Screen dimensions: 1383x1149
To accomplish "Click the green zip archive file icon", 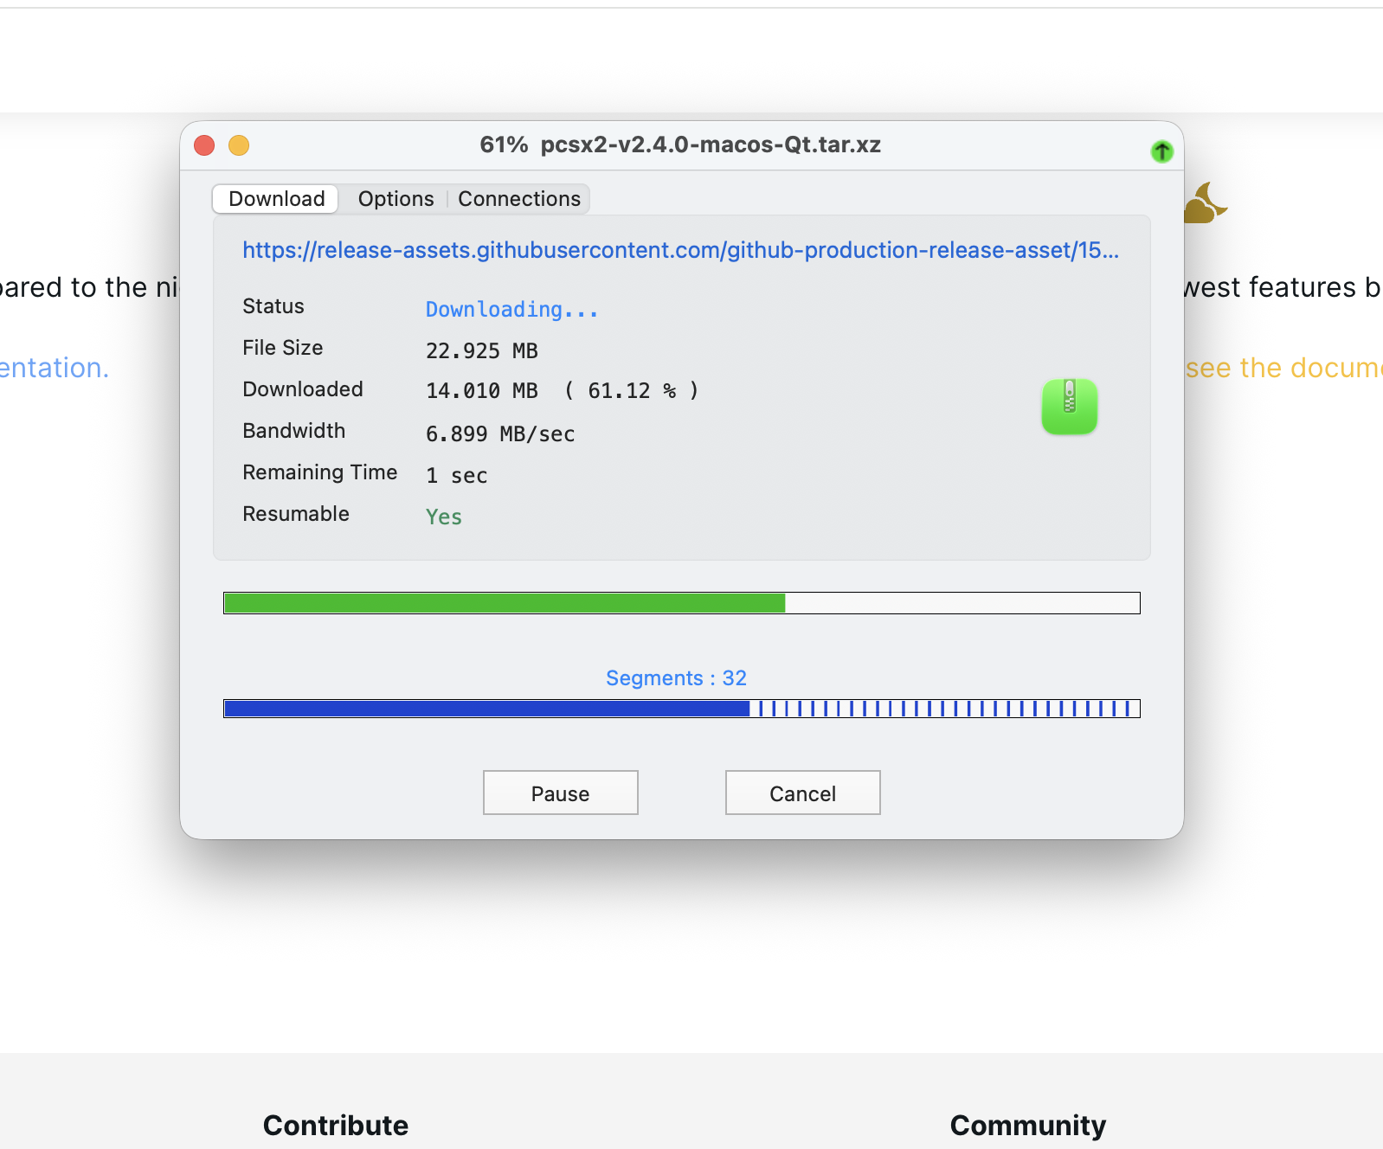I will click(x=1070, y=407).
